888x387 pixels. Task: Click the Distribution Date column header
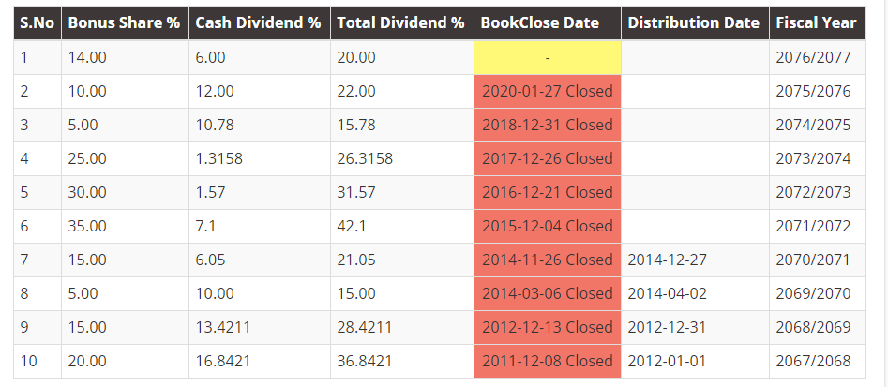[694, 22]
